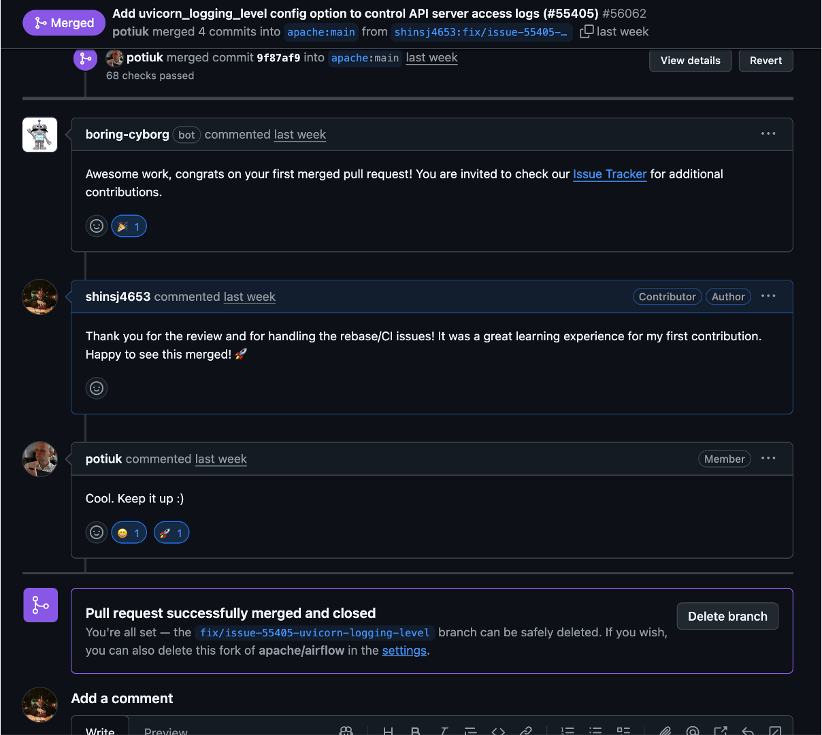Click the attach files paperclip icon
The width and height of the screenshot is (822, 735).
click(x=665, y=731)
